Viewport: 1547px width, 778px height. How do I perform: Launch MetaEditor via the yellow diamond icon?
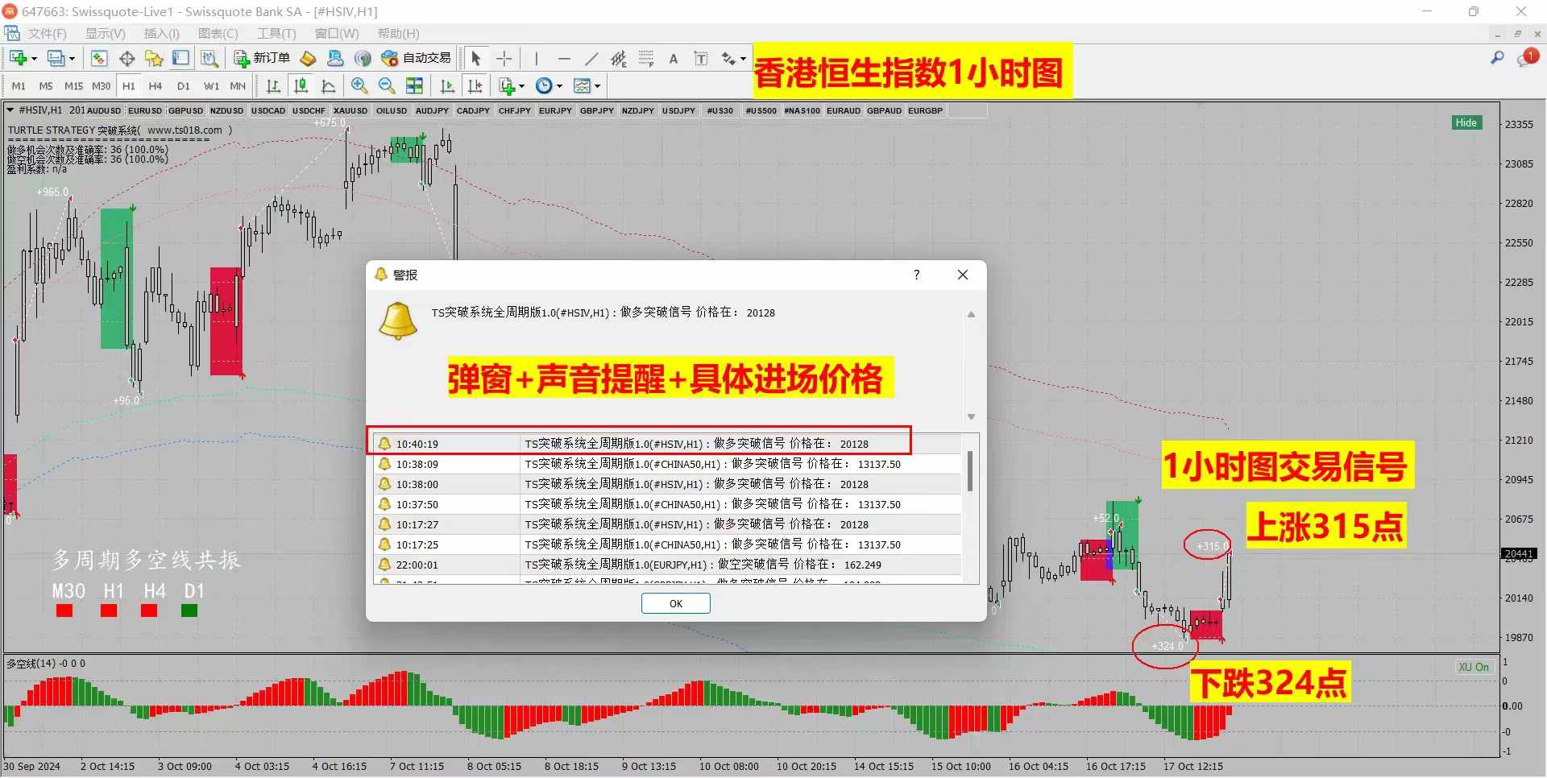(308, 58)
